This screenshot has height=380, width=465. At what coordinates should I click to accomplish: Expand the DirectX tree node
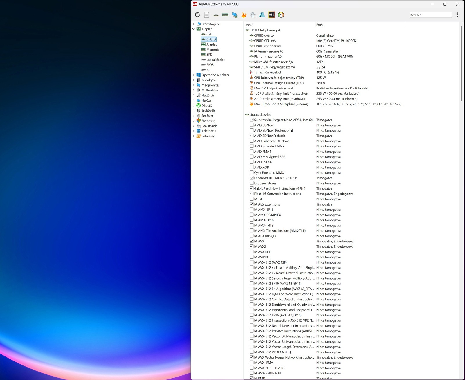194,105
